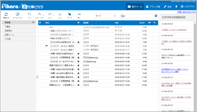This screenshot has height=112, width=197.
Task: Click the list options gear icon in the header
Action: pyautogui.click(x=40, y=23)
